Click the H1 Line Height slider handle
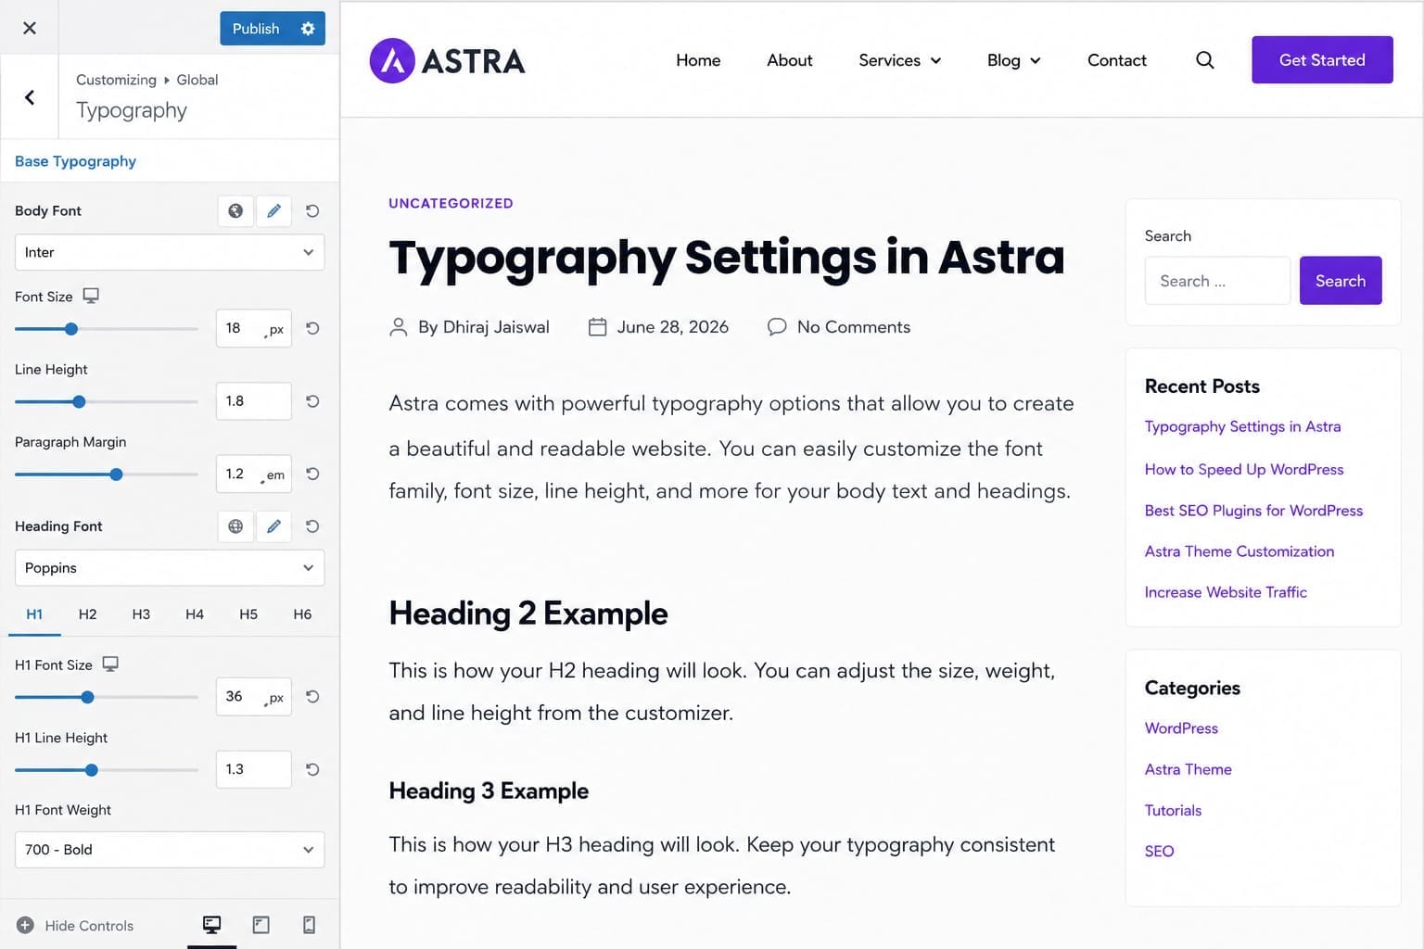 pyautogui.click(x=91, y=770)
